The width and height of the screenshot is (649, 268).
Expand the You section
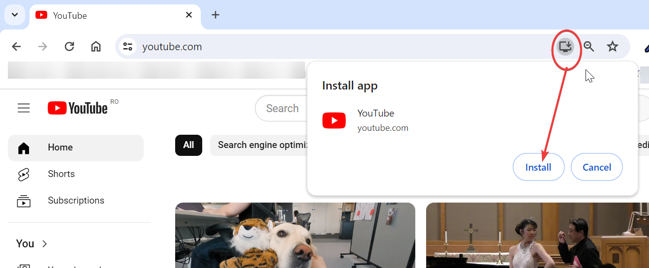pyautogui.click(x=32, y=244)
